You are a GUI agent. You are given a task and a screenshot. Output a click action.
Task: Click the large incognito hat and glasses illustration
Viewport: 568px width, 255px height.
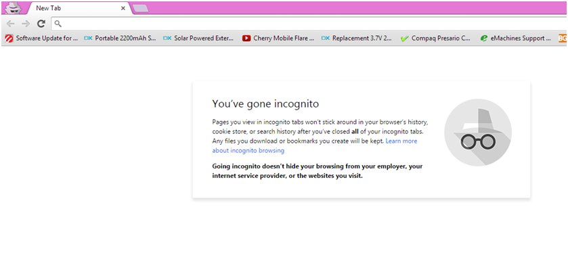click(478, 133)
